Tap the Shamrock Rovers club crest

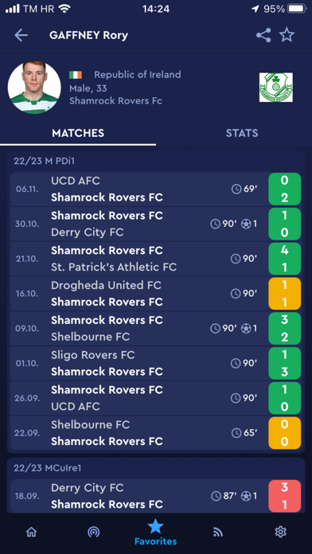coord(276,88)
